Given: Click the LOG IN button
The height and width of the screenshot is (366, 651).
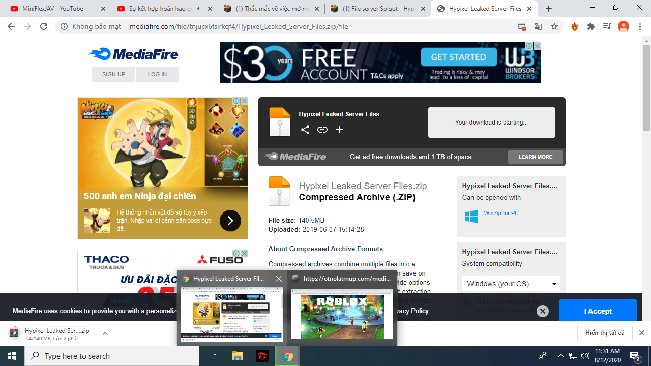Looking at the screenshot, I should [x=157, y=74].
